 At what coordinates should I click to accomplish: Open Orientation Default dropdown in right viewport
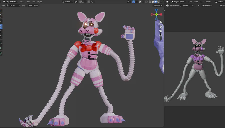coord(187,5)
